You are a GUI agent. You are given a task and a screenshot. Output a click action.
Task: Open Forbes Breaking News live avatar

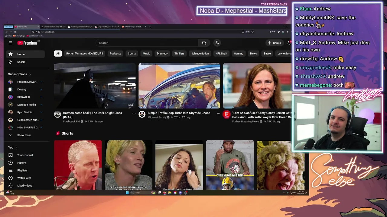pyautogui.click(x=226, y=115)
